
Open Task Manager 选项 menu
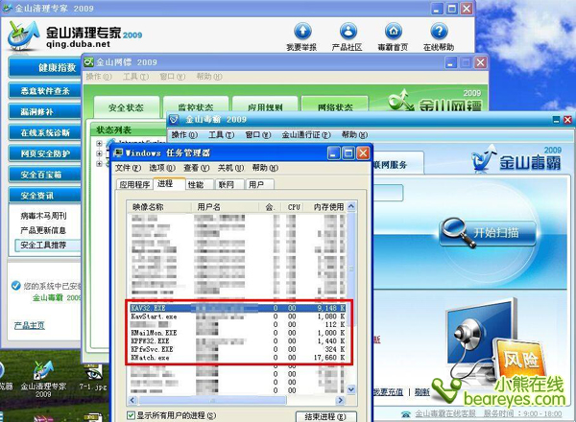[162, 168]
